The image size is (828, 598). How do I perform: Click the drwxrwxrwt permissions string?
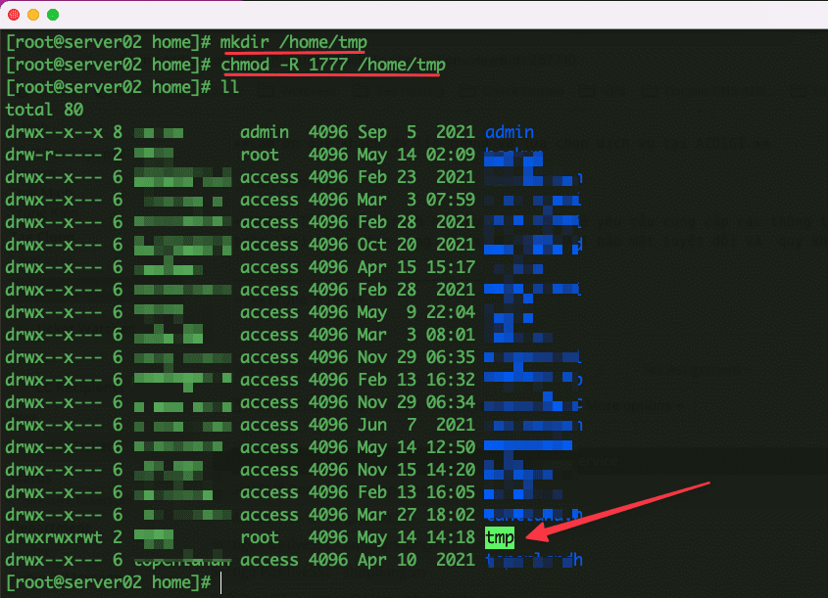tap(54, 537)
